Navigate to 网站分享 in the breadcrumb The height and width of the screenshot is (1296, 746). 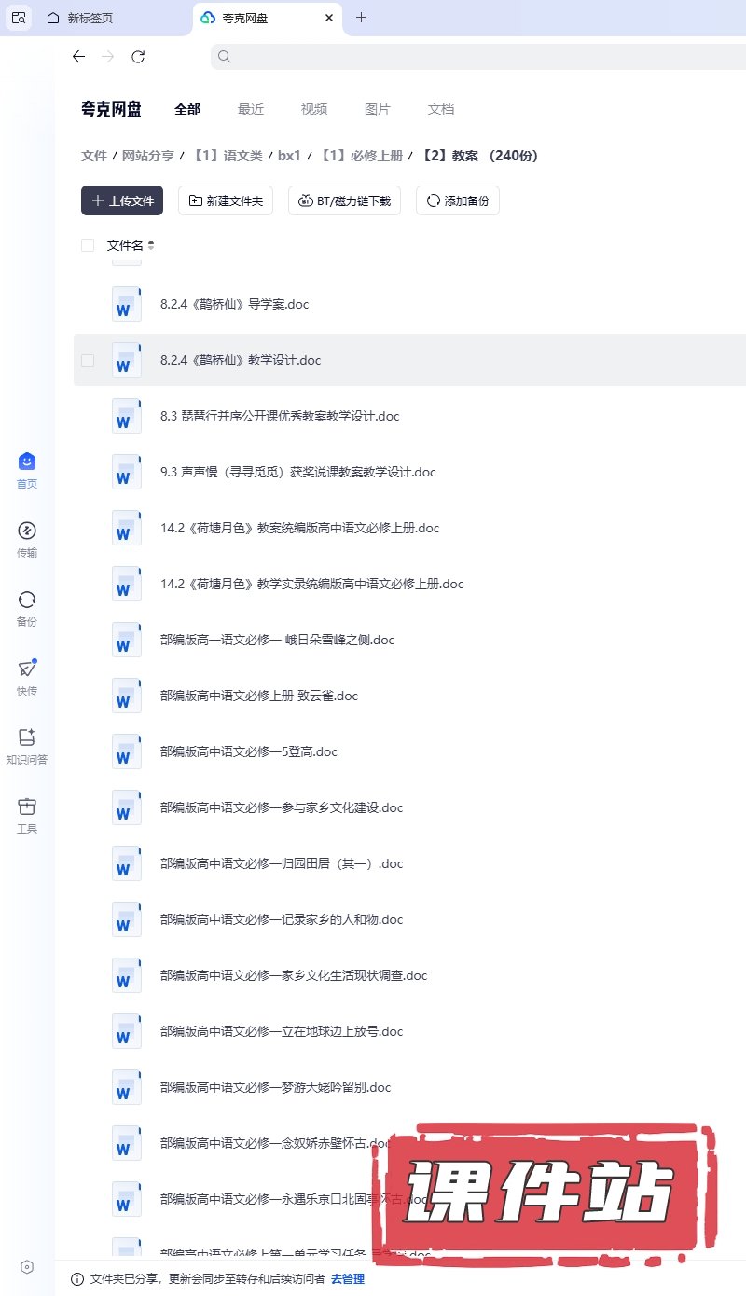pyautogui.click(x=147, y=156)
